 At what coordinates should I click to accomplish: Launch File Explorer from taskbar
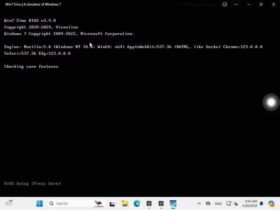coord(125,203)
